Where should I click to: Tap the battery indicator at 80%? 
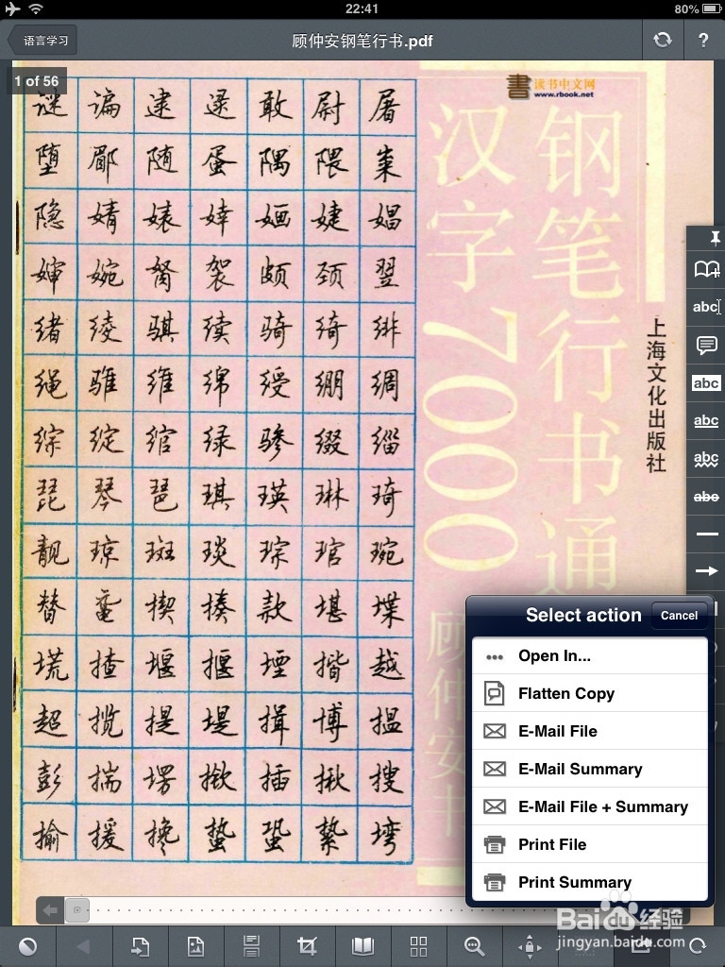click(x=700, y=8)
